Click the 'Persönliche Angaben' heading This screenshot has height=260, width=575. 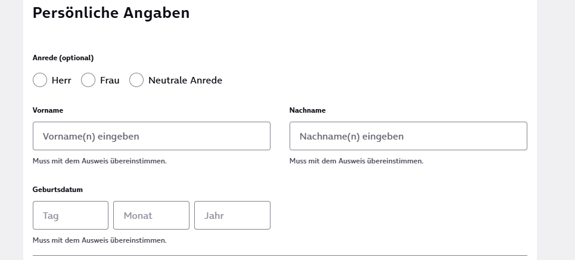pos(111,13)
